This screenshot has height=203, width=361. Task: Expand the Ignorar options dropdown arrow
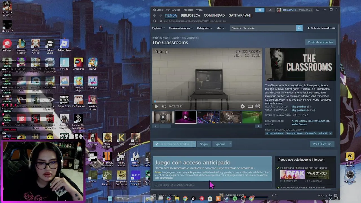click(x=230, y=144)
